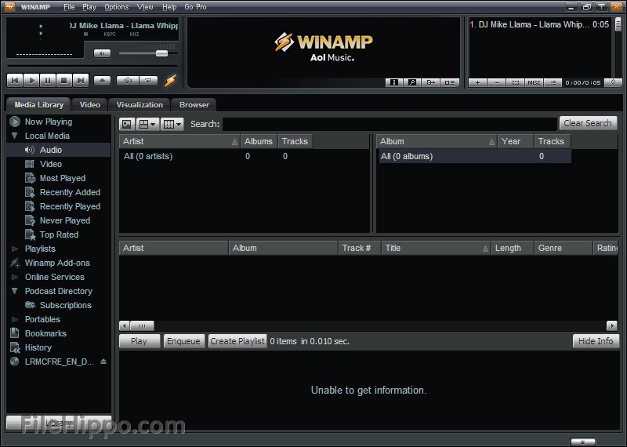Mute audio with the speaker button

pyautogui.click(x=102, y=53)
